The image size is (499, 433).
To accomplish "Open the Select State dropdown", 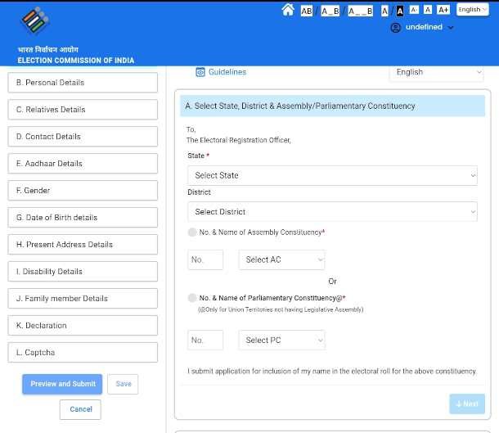I will 332,175.
